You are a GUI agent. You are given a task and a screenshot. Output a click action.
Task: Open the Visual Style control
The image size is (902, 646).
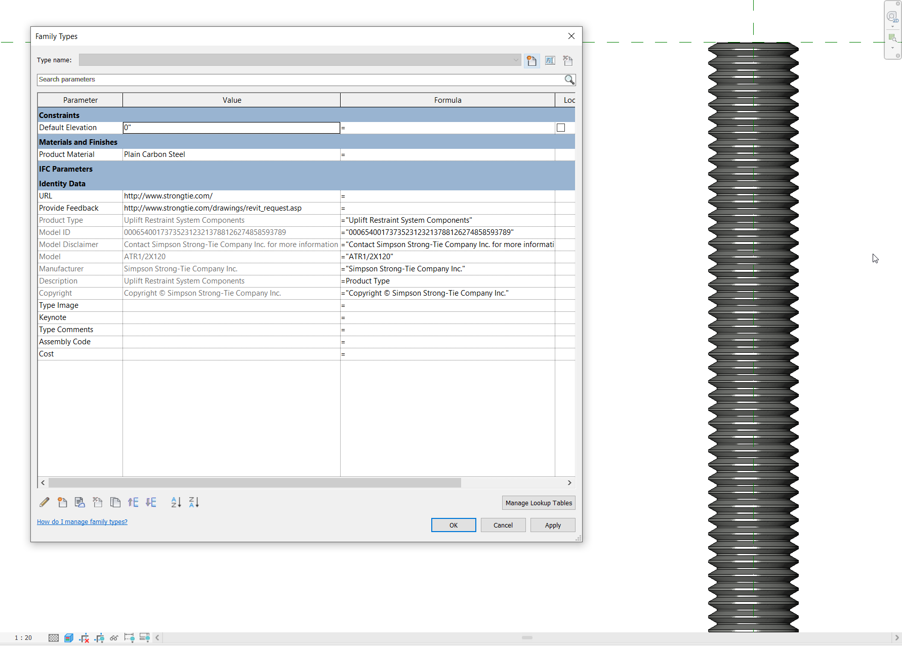tap(69, 637)
